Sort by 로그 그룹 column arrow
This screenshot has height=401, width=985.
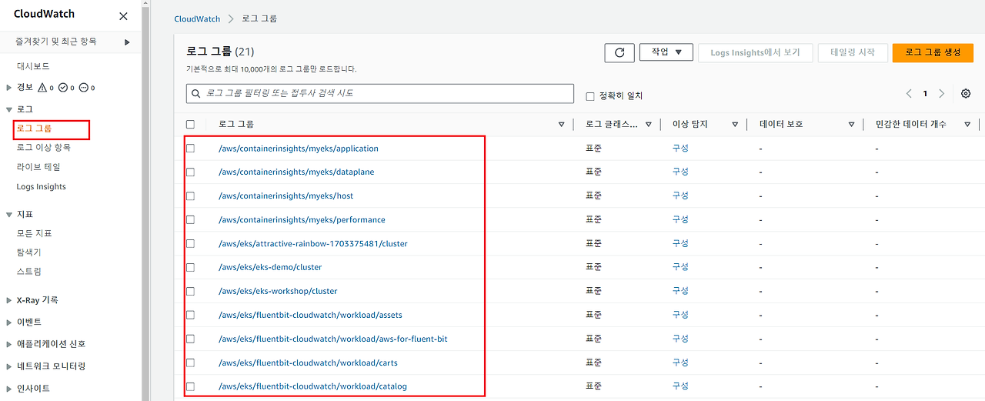(561, 124)
